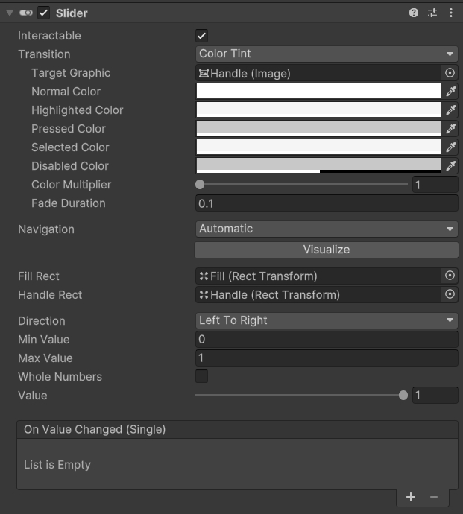The image size is (463, 514).
Task: Toggle the Slider component enabled checkbox
Action: pyautogui.click(x=43, y=13)
